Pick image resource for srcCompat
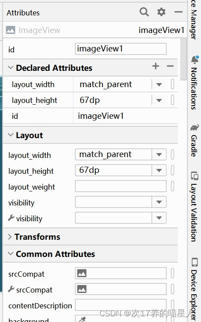Image resolution: width=201 pixels, height=322 pixels. click(x=82, y=273)
